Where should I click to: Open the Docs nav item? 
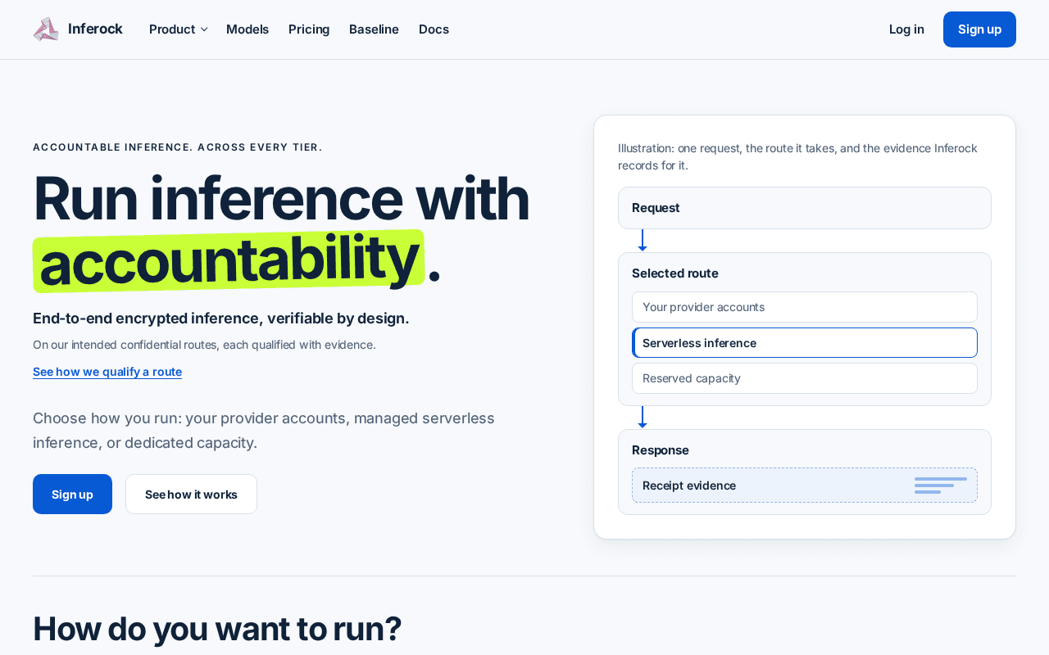pyautogui.click(x=434, y=29)
